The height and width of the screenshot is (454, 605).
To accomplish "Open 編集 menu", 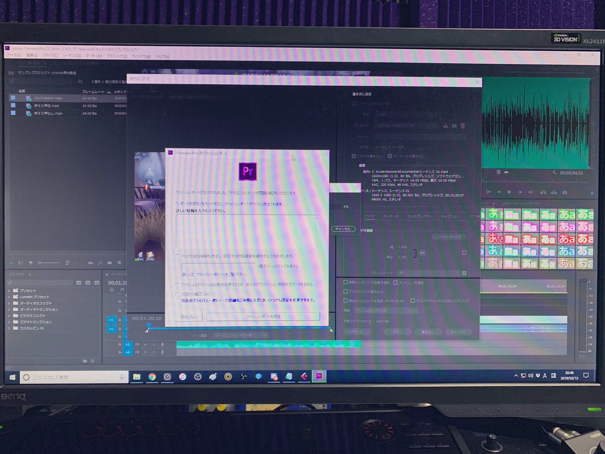I will 32,56.
